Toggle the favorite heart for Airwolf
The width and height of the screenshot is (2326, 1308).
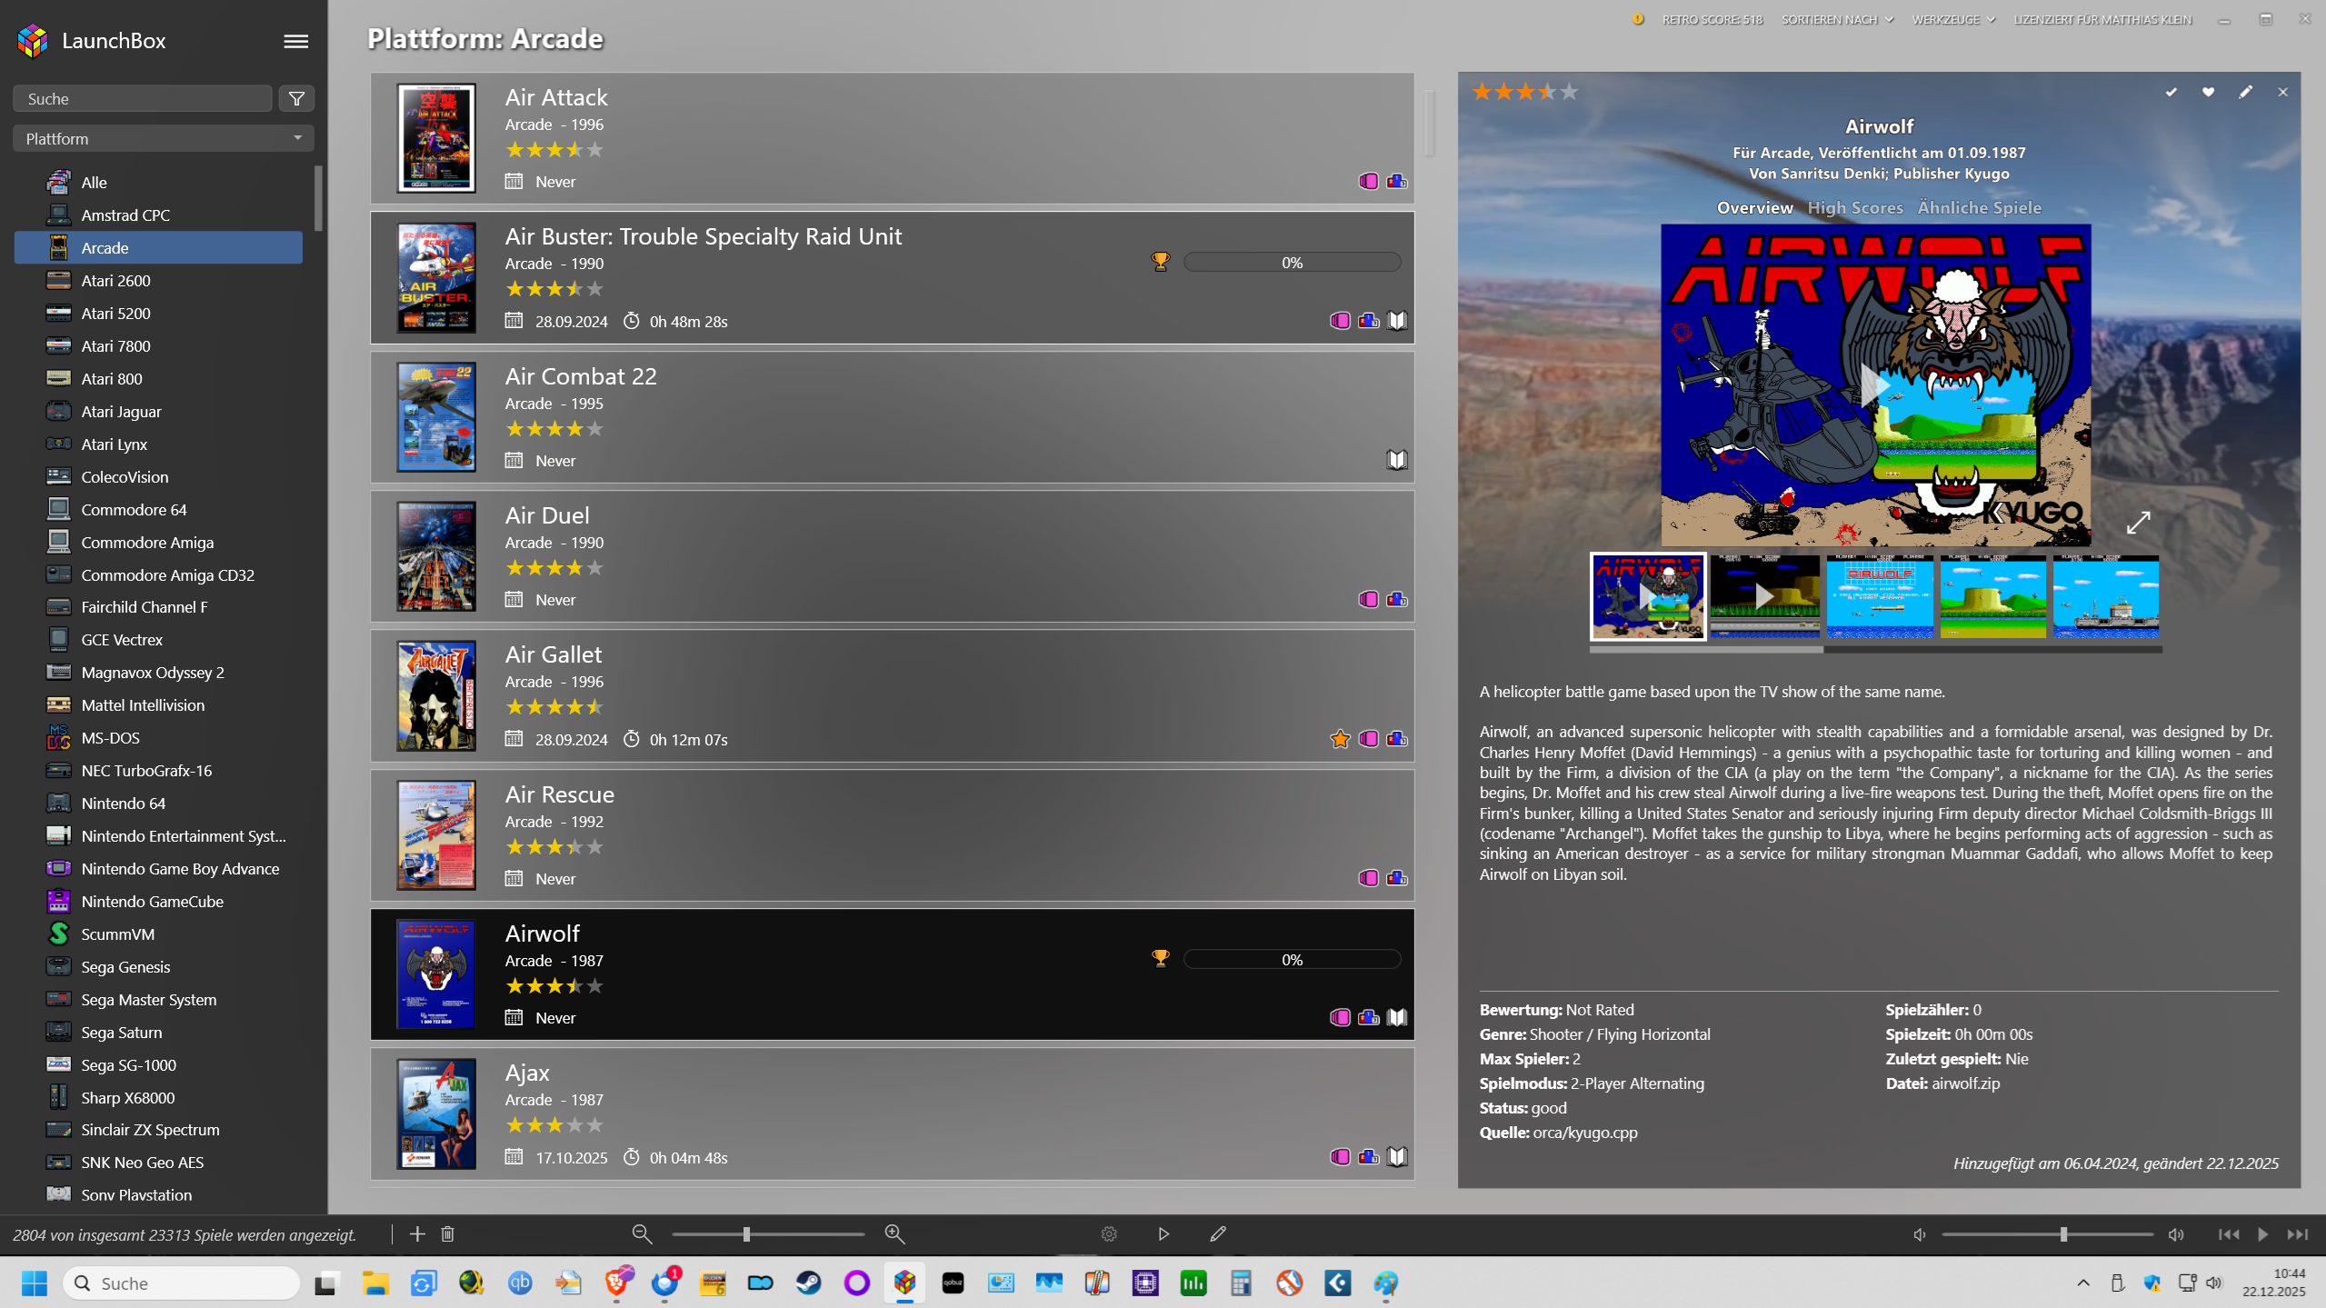[x=2208, y=92]
